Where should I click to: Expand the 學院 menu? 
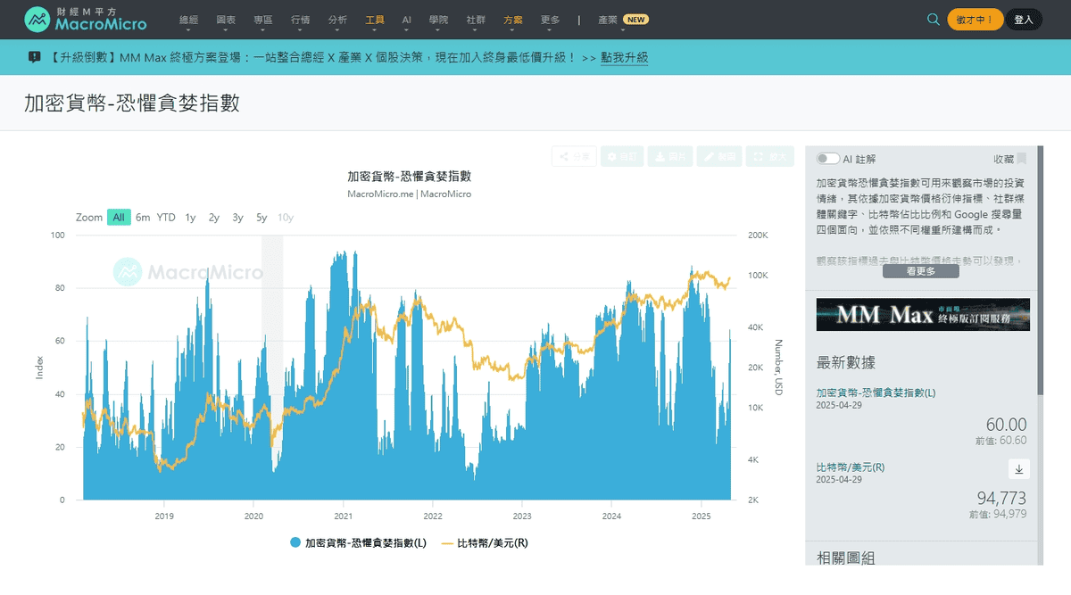tap(438, 19)
